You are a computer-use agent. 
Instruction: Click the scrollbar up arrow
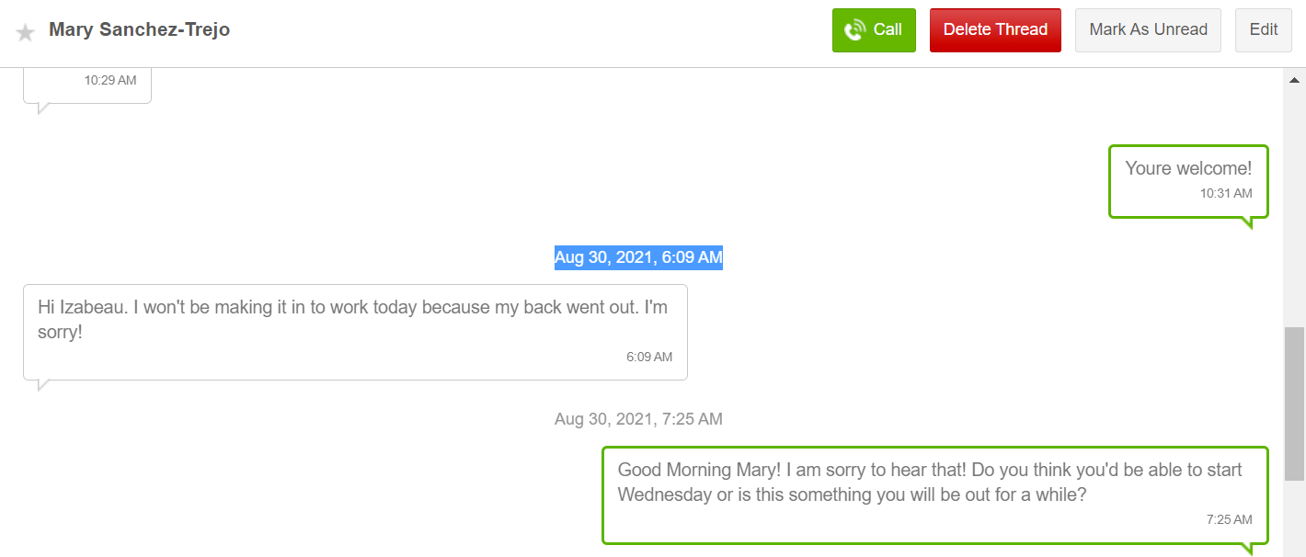[x=1294, y=79]
